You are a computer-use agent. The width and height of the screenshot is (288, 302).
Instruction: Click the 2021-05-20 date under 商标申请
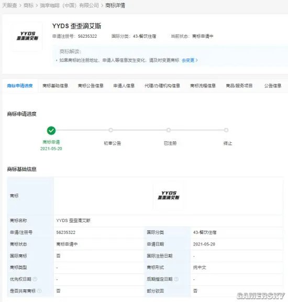pyautogui.click(x=51, y=149)
